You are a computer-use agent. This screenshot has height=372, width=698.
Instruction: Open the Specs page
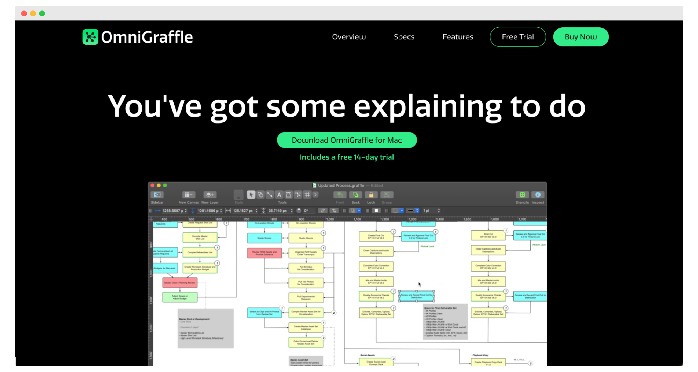tap(404, 37)
